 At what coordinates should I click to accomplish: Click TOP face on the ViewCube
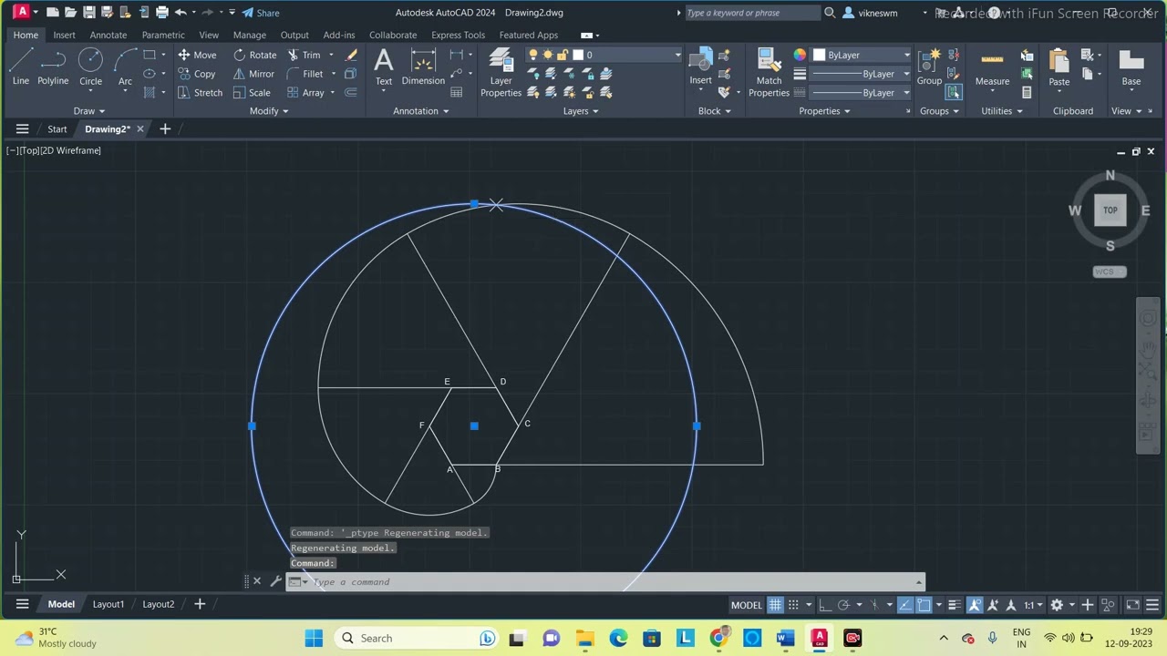click(x=1110, y=210)
